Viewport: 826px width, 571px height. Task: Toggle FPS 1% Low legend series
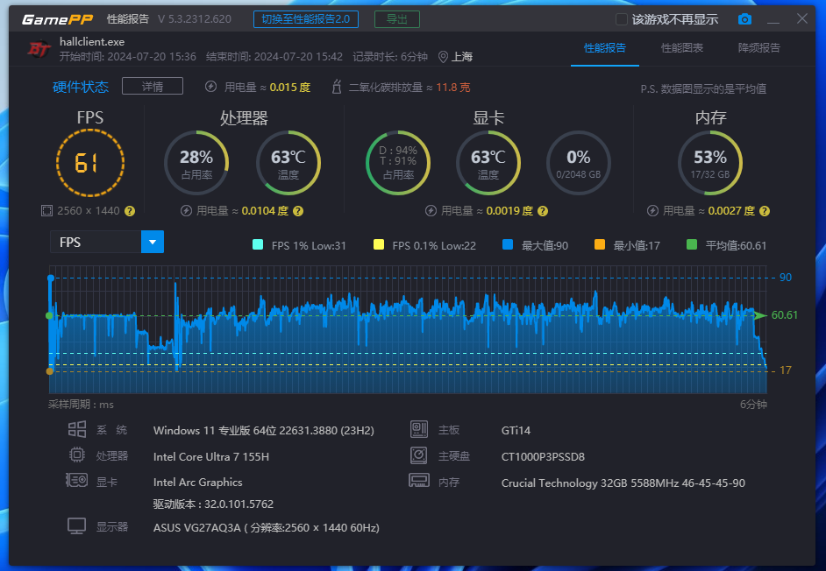pyautogui.click(x=258, y=245)
